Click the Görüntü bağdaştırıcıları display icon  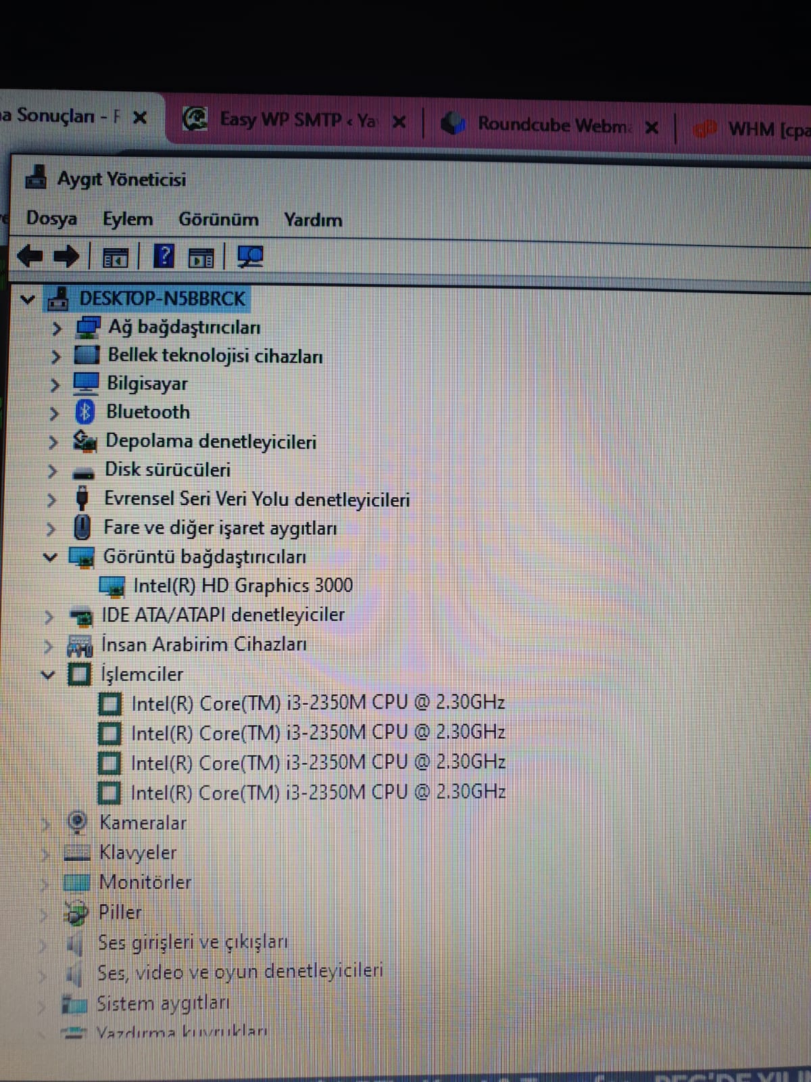[81, 557]
